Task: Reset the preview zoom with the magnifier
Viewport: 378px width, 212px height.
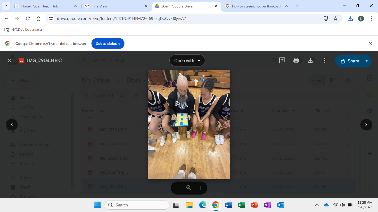Action: tap(189, 188)
